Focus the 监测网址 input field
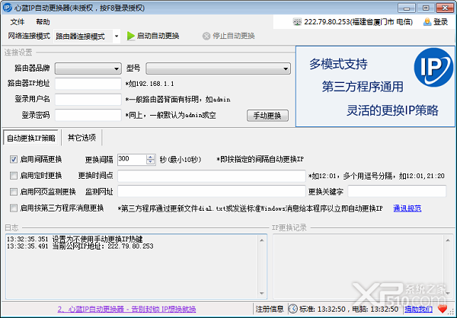The width and height of the screenshot is (457, 318). [x=212, y=191]
